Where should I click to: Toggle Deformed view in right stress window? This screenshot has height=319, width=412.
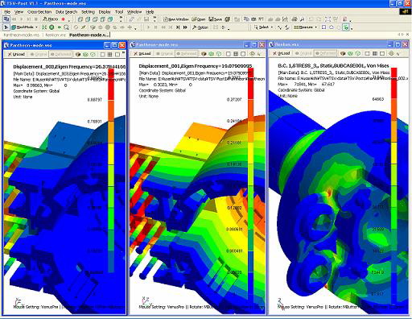click(325, 53)
